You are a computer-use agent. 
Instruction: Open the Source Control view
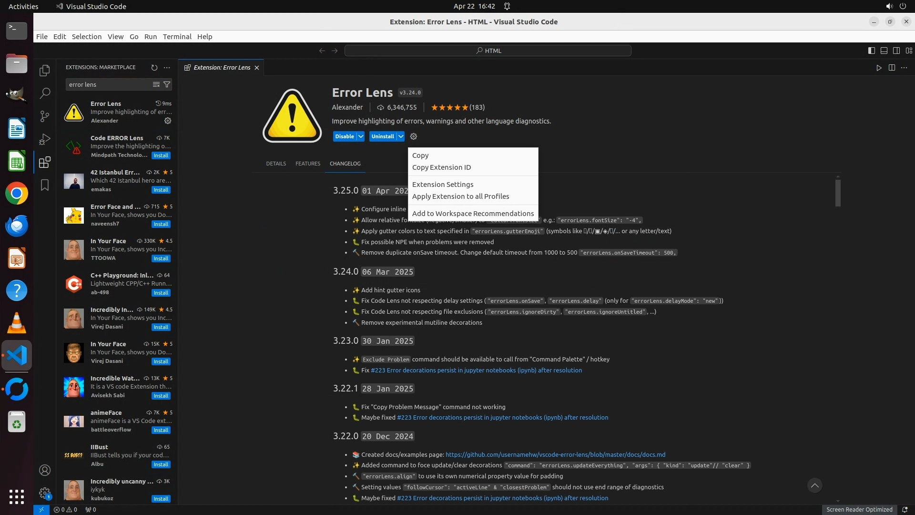click(x=45, y=116)
